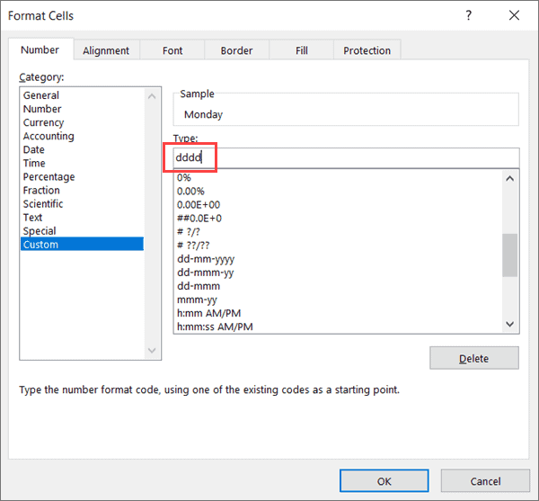The height and width of the screenshot is (501, 539).
Task: Close the Format Cells dialog
Action: tap(513, 15)
